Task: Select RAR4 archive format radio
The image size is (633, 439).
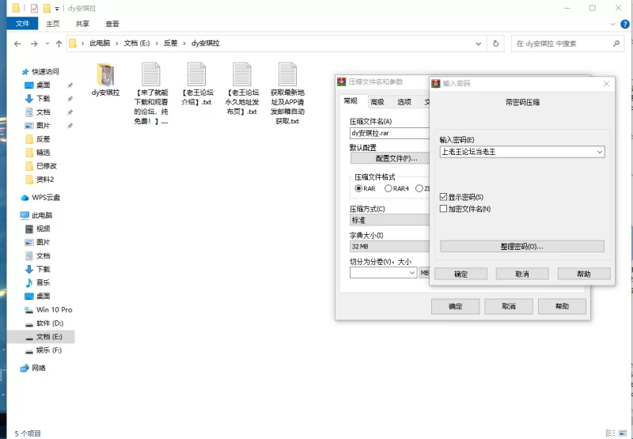Action: (x=388, y=188)
